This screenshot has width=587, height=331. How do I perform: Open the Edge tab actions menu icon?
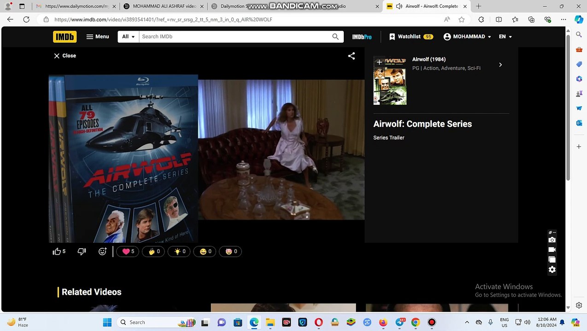coord(22,6)
